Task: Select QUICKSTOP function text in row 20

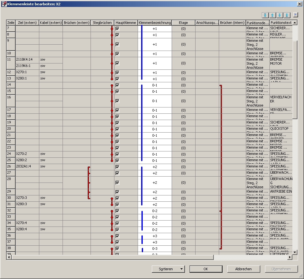Action: tap(281, 129)
